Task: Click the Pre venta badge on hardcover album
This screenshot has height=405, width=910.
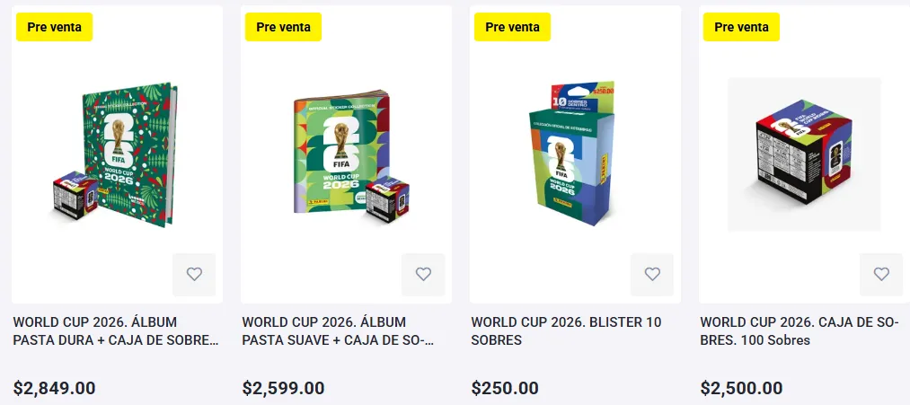Action: [54, 27]
